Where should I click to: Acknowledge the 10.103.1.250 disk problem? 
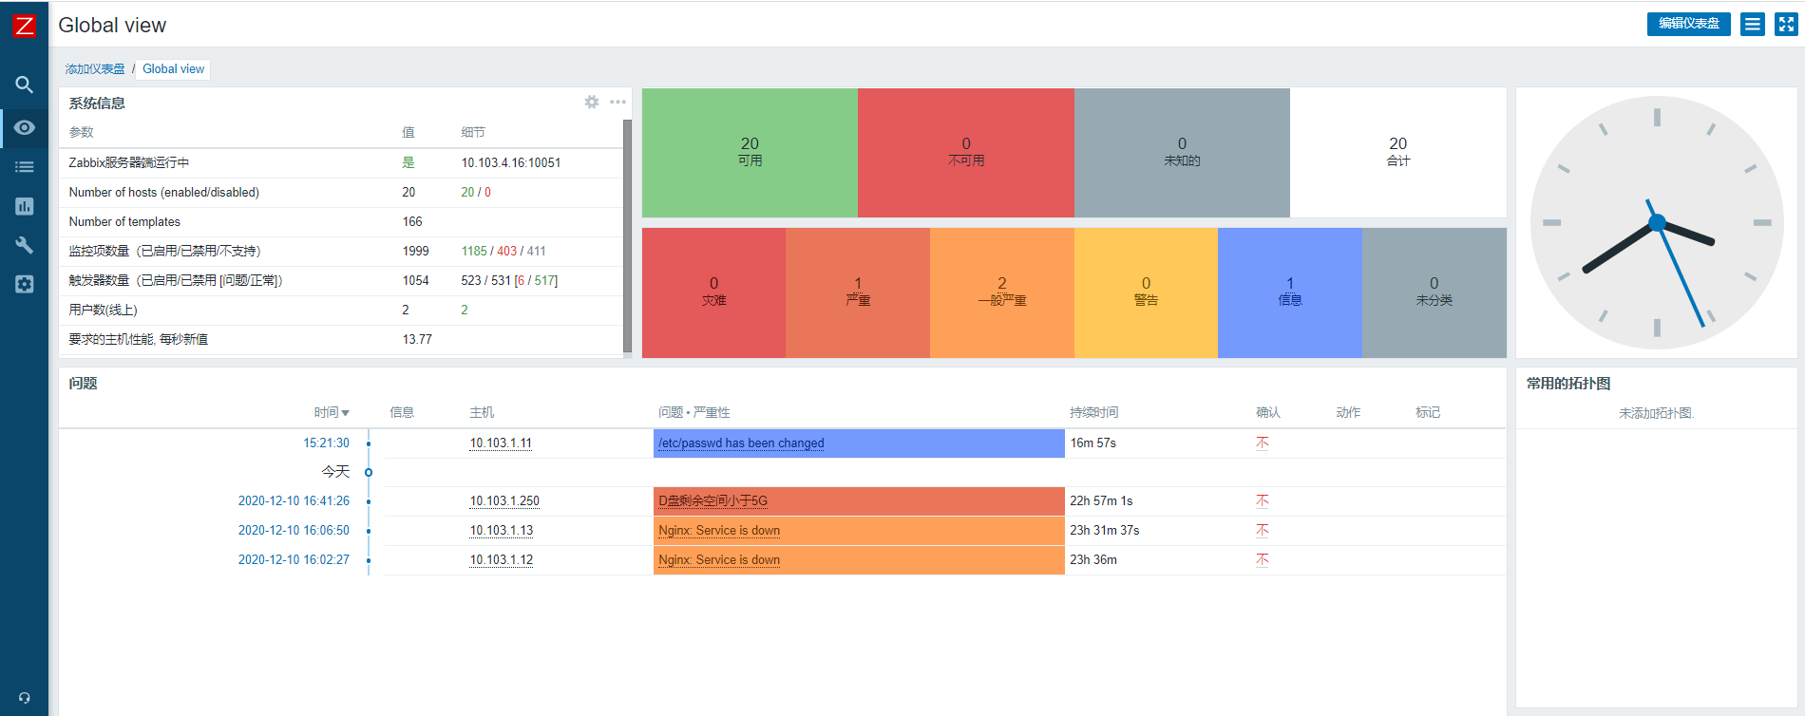coord(1262,501)
